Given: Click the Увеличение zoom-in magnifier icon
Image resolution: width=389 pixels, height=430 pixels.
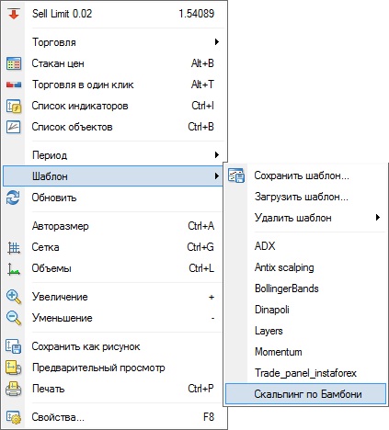Looking at the screenshot, I should (x=14, y=297).
